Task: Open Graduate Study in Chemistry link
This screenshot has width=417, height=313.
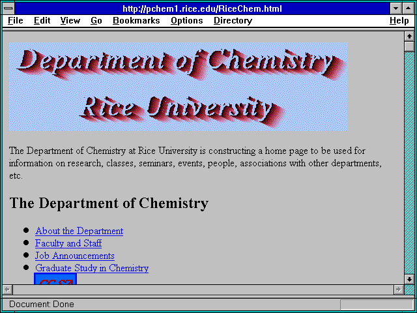Action: (92, 268)
